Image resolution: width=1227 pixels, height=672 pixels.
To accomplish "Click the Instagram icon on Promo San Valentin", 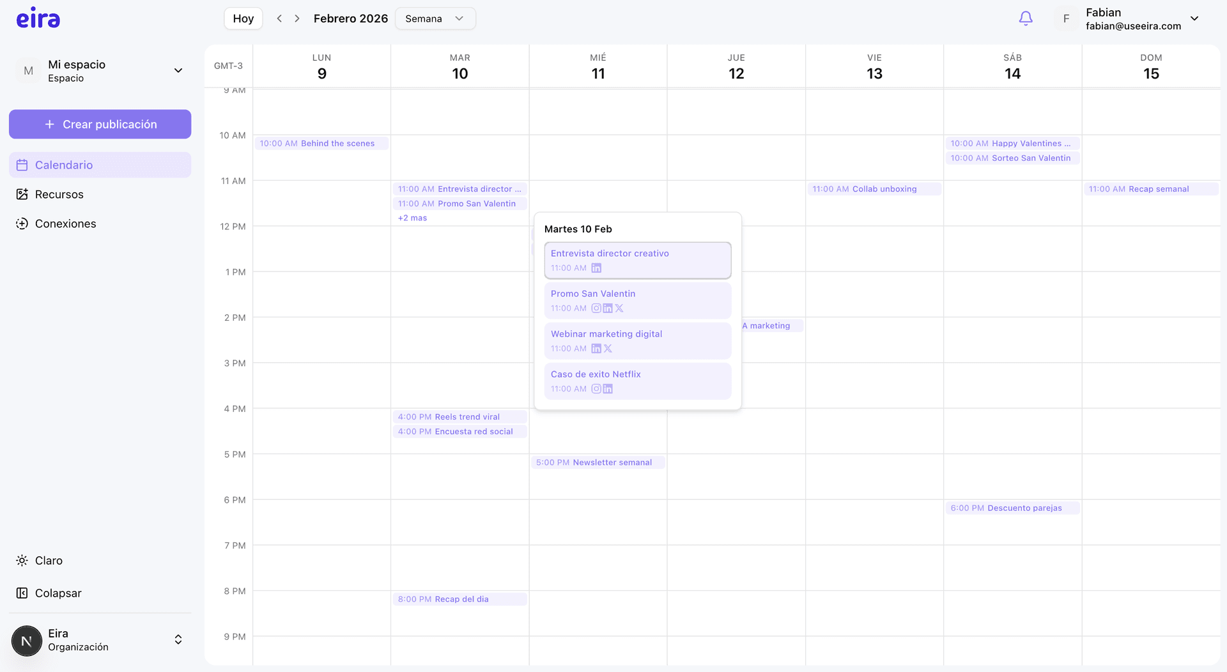I will (x=597, y=309).
